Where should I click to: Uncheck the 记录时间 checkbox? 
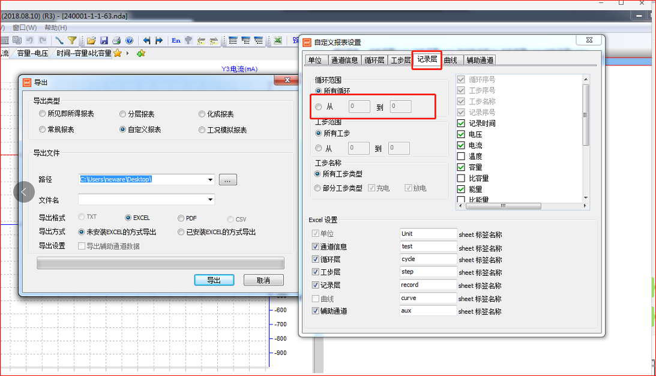coord(461,124)
